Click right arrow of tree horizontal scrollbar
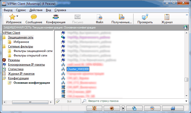The width and height of the screenshot is (191, 113). tap(51, 102)
